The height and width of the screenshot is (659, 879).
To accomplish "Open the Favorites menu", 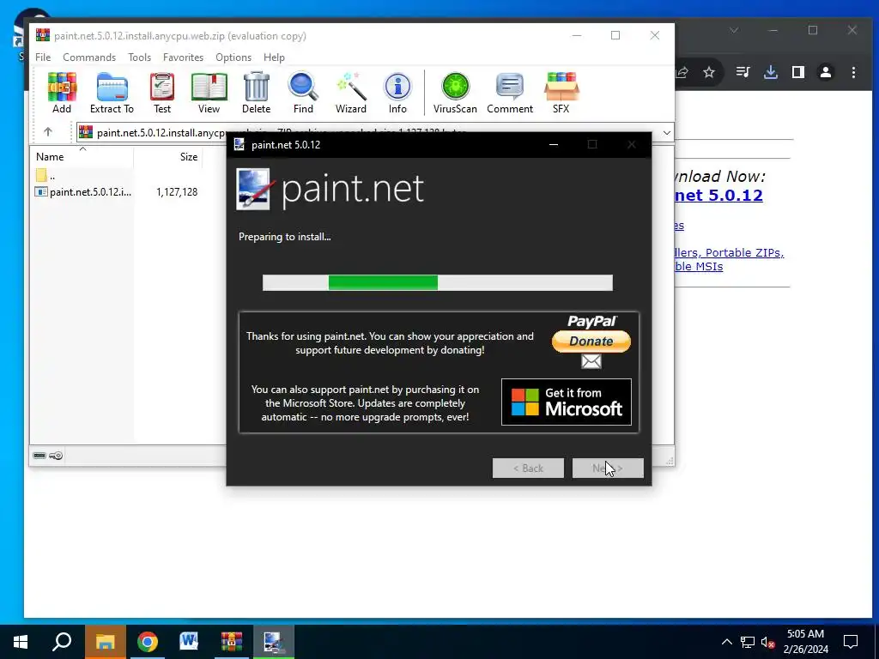I will click(184, 57).
